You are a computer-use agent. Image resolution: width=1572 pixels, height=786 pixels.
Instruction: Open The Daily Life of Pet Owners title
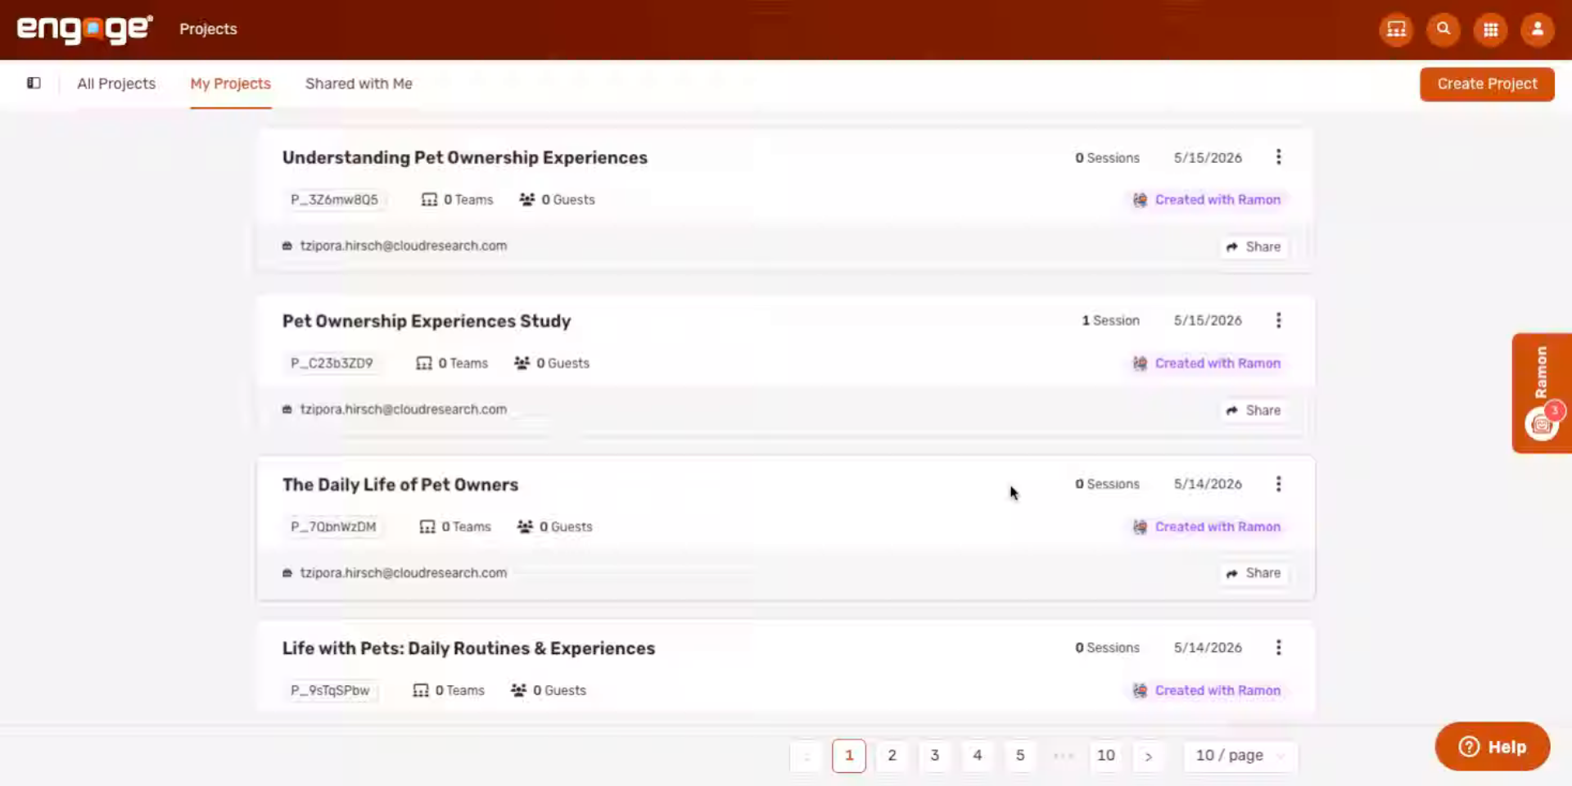click(x=400, y=485)
